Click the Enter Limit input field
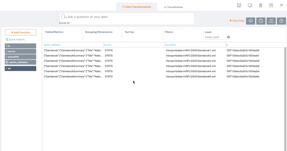The width and height of the screenshot is (287, 151). [x=215, y=37]
